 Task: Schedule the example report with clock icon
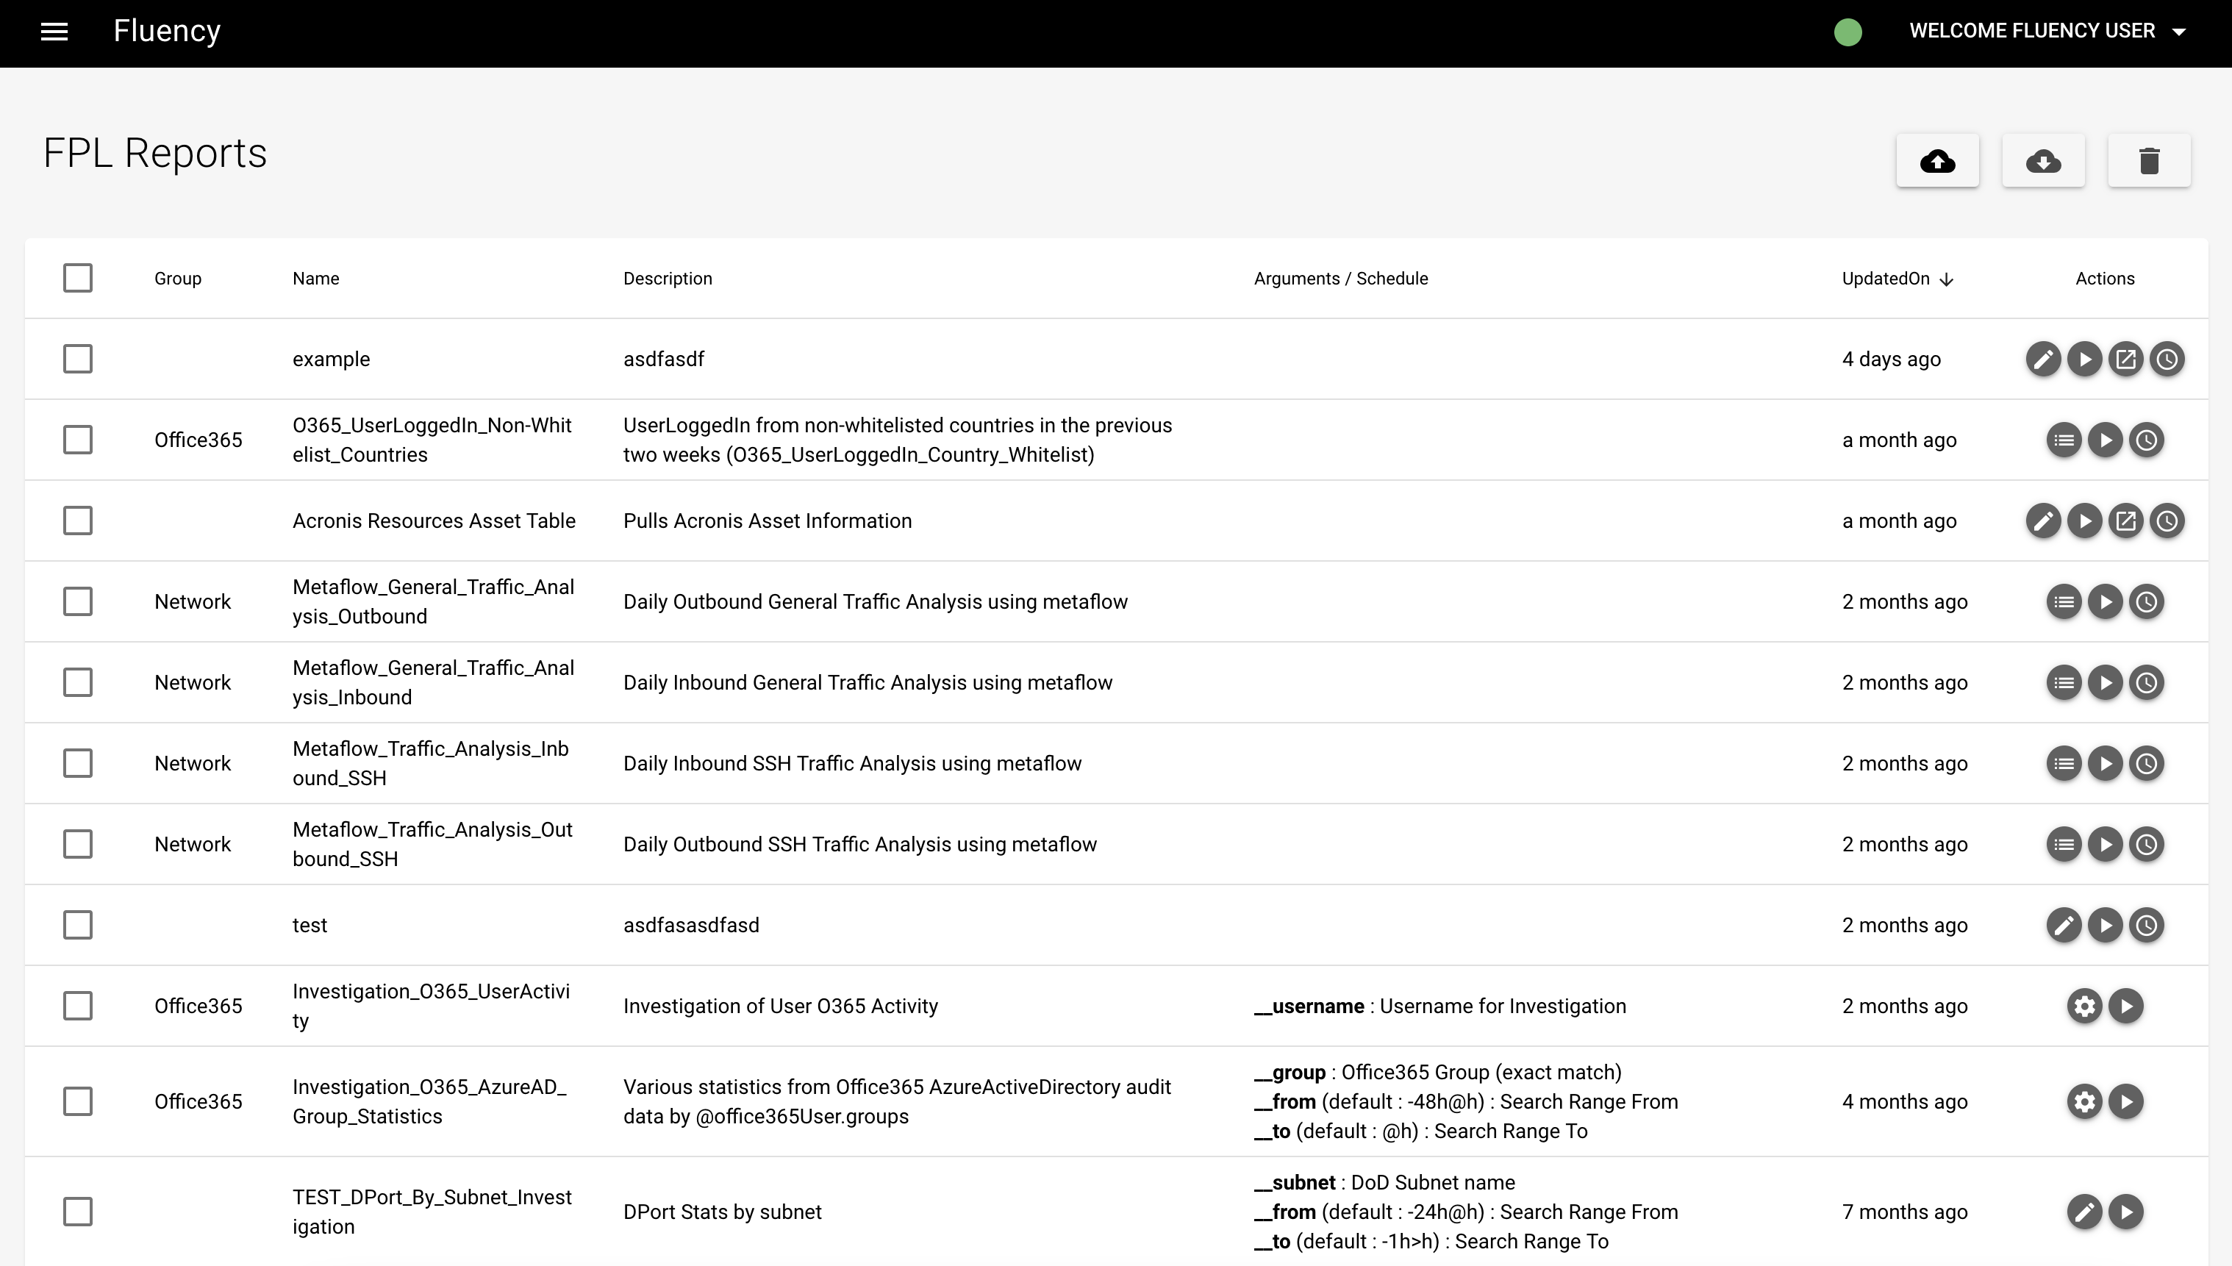coord(2167,359)
